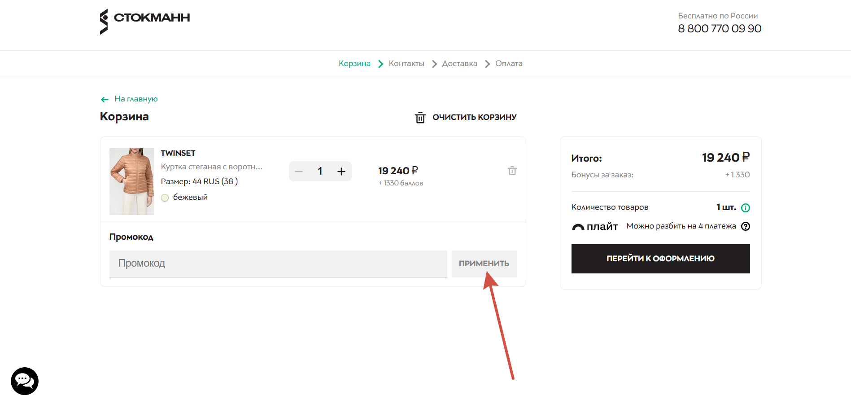Open the jacket product thumbnail

pyautogui.click(x=132, y=181)
